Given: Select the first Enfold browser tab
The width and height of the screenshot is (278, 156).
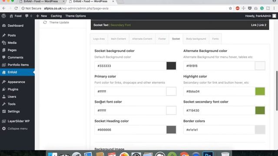Looking at the screenshot, I should [x=41, y=1].
